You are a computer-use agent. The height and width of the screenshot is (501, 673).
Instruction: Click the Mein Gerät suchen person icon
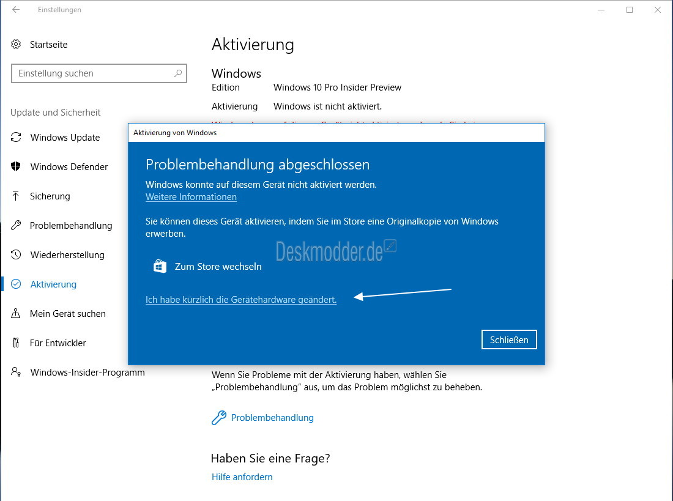pyautogui.click(x=17, y=314)
